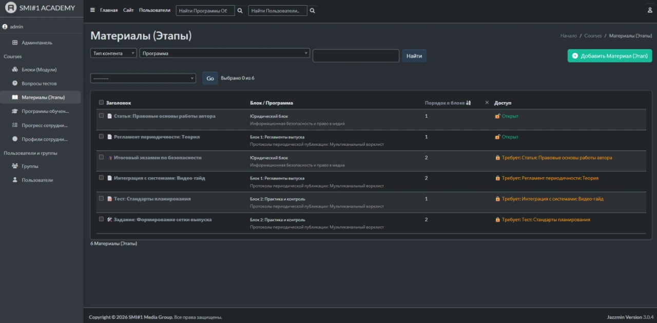This screenshot has width=657, height=323.
Task: Click the sort icon beside Порядок в блоке
Action: 469,103
